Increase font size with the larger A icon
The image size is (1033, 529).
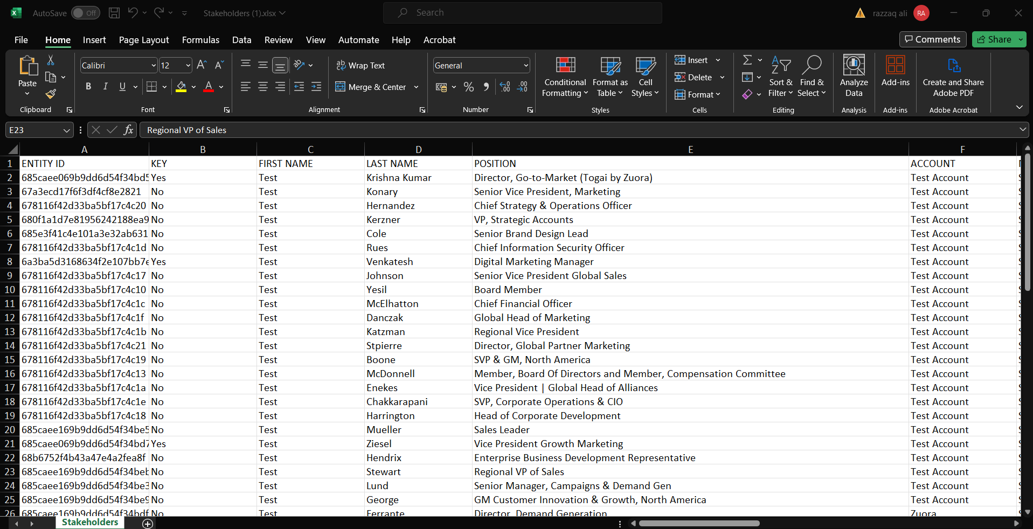coord(202,65)
